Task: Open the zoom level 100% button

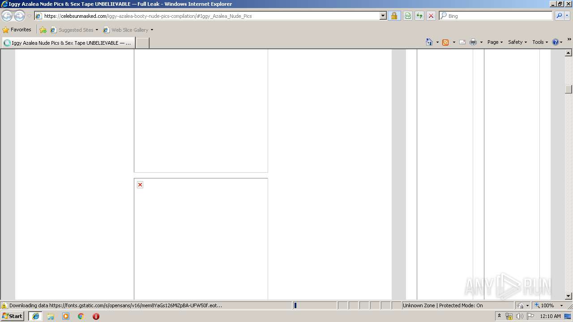Action: 544,305
